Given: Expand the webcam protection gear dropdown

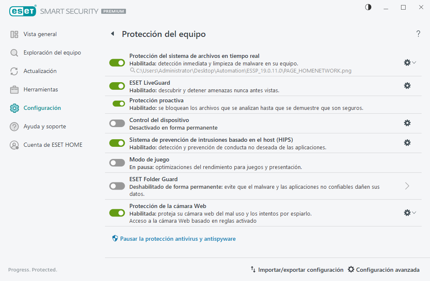Looking at the screenshot, I should [414, 213].
